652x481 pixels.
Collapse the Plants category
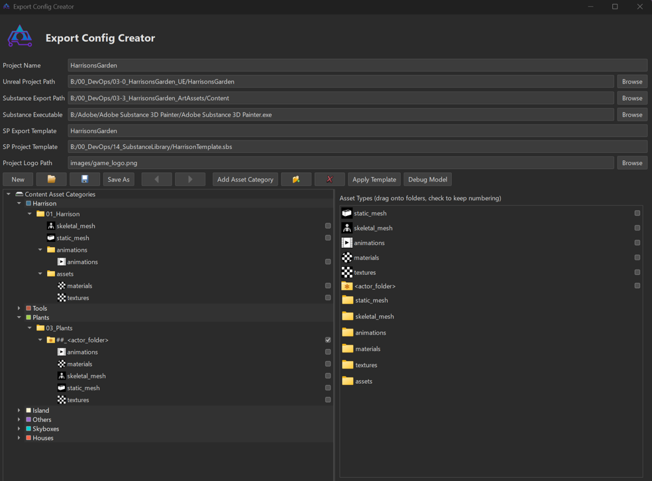pyautogui.click(x=19, y=317)
